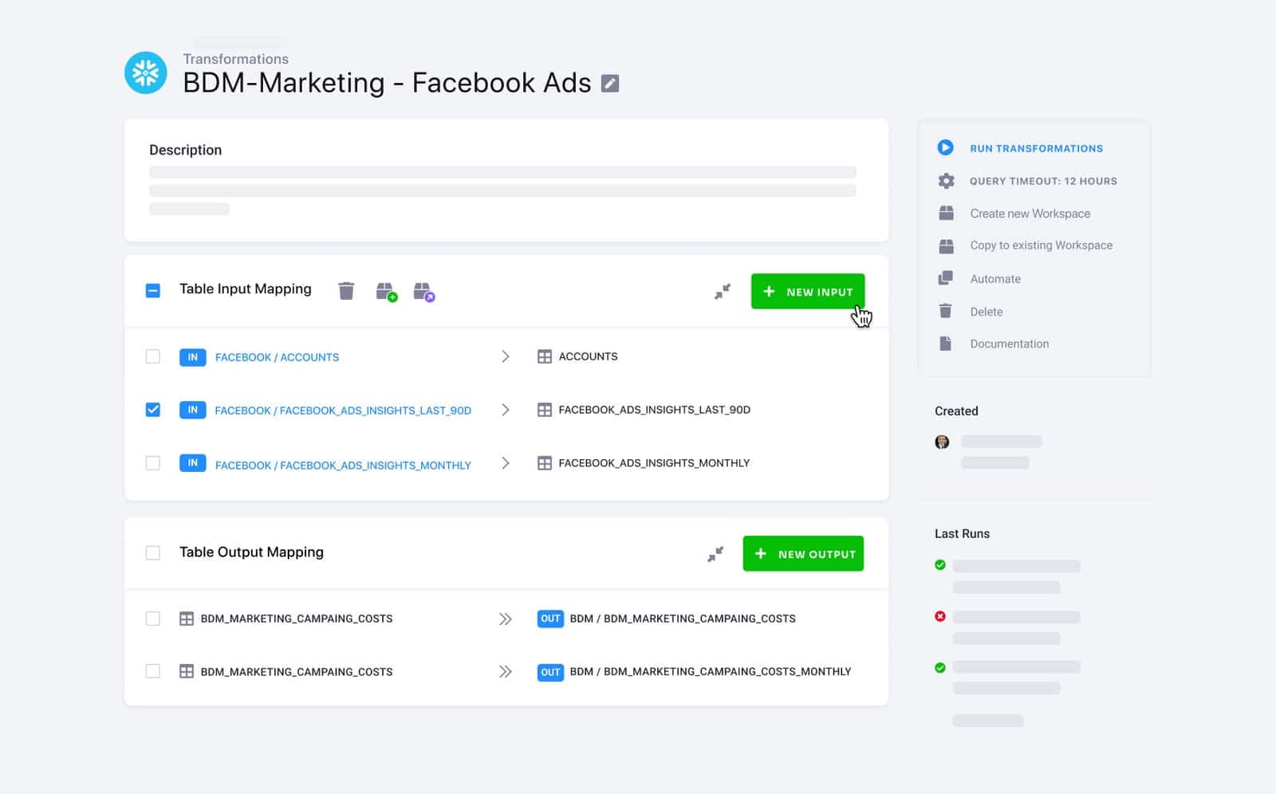Click the creator's avatar under Created
Screen dimensions: 1276x794
click(942, 442)
